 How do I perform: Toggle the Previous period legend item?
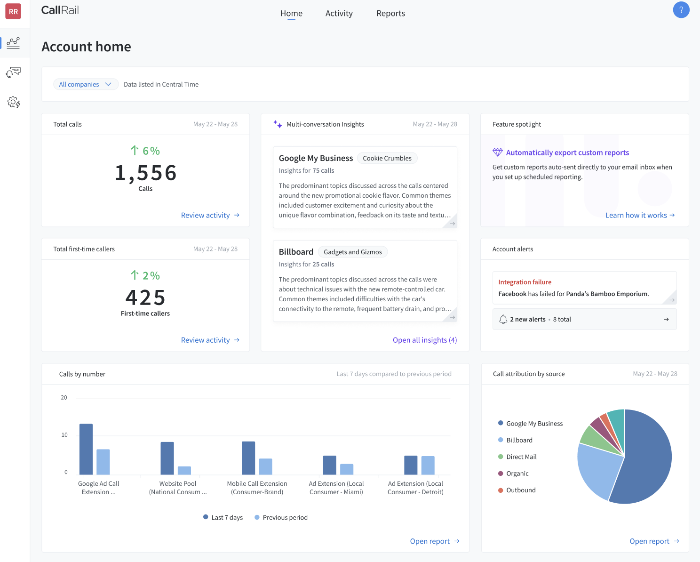tap(281, 517)
